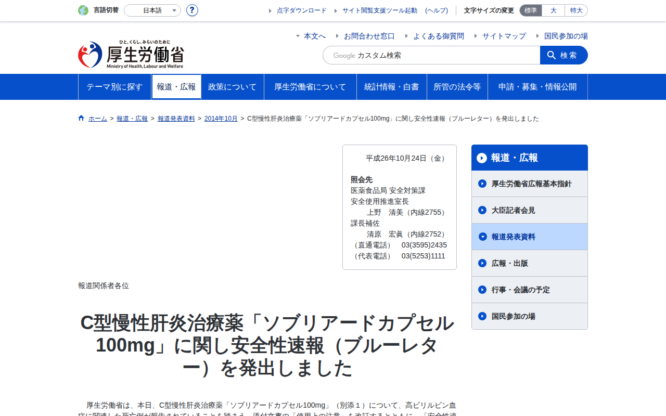Go to ホーム breadcrumb
Image resolution: width=666 pixels, height=416 pixels.
click(98, 119)
